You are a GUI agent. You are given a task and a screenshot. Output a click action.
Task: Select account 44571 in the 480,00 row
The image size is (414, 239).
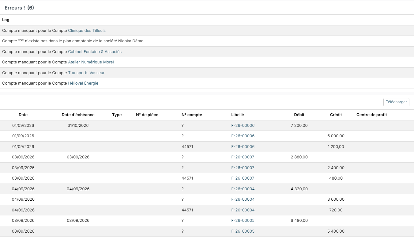187,178
